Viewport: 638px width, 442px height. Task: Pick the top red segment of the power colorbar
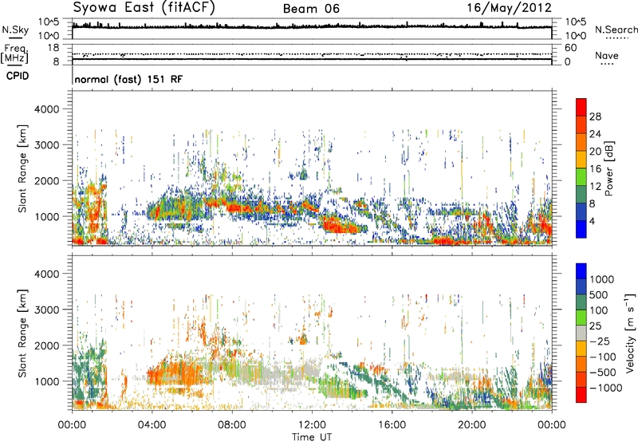pos(581,107)
